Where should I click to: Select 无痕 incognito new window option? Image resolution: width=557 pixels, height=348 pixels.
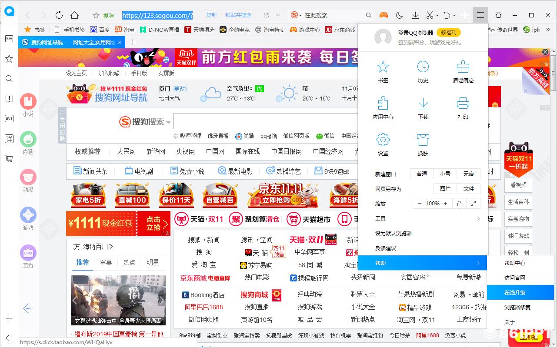(x=469, y=174)
